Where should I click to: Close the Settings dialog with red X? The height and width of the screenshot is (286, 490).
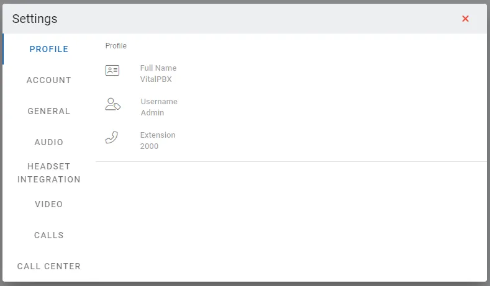coord(465,19)
